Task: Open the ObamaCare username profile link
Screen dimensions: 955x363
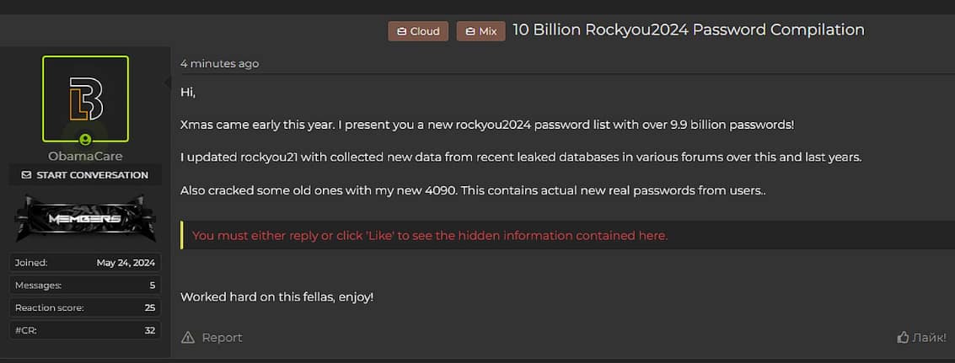Action: click(x=85, y=156)
